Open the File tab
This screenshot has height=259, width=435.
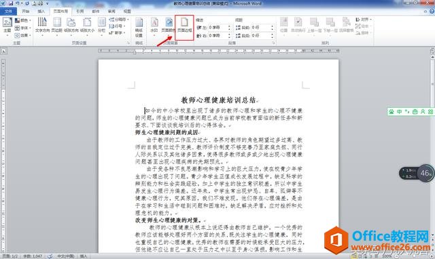click(x=8, y=12)
